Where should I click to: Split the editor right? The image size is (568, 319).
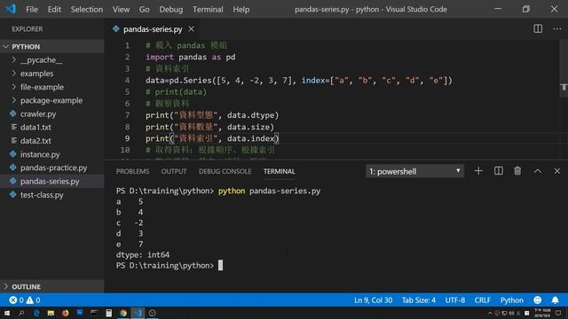[x=538, y=29]
